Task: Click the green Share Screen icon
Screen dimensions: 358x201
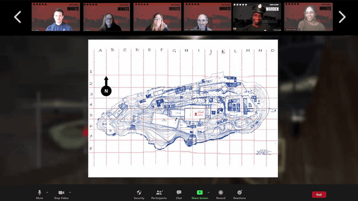Action: 199,192
